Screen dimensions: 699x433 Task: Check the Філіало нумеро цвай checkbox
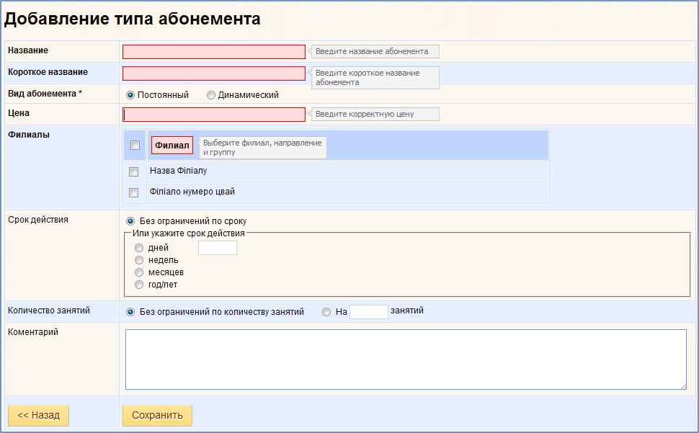133,192
